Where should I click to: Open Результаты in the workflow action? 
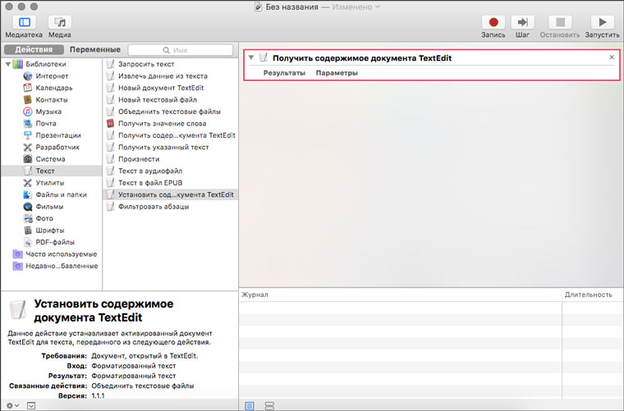[x=284, y=73]
